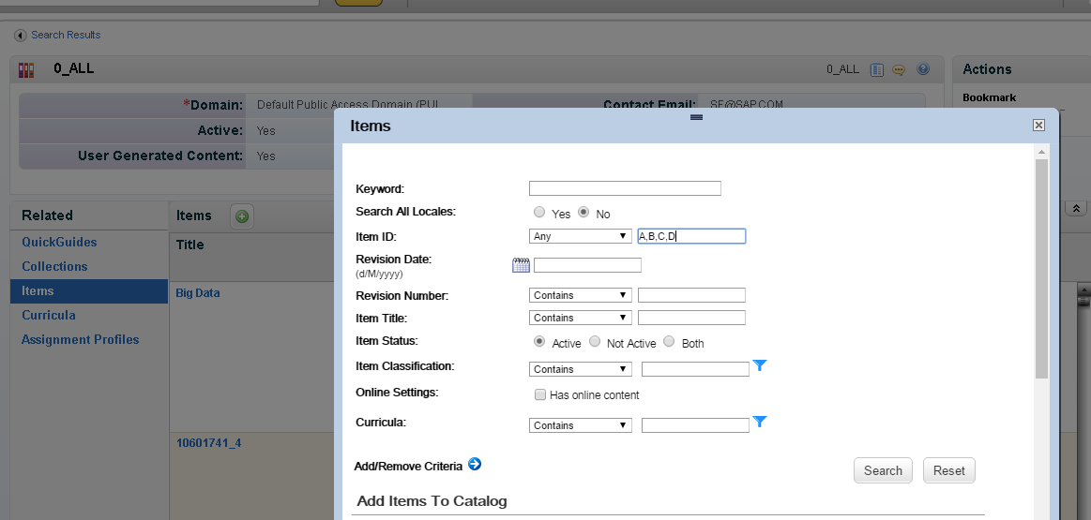
Task: Click the 0_ALL catalog books icon
Action: (26, 69)
